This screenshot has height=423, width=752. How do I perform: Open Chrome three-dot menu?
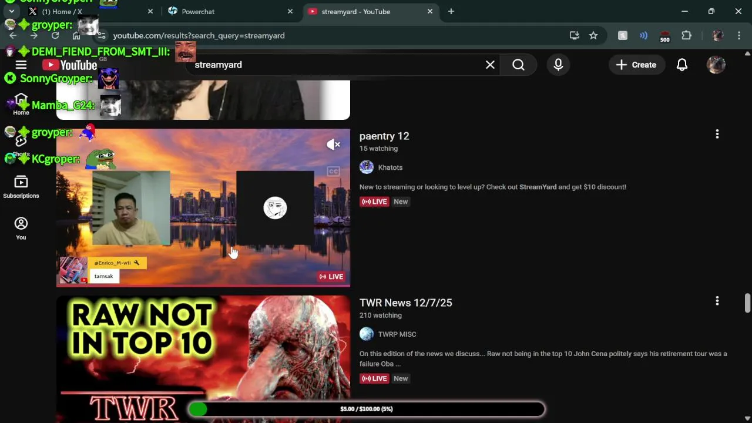click(x=738, y=35)
